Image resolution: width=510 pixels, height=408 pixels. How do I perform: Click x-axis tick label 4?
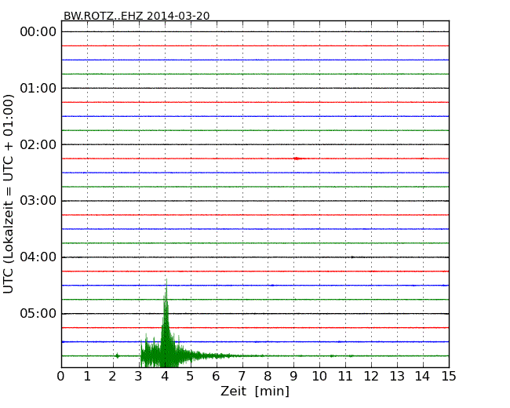(165, 377)
